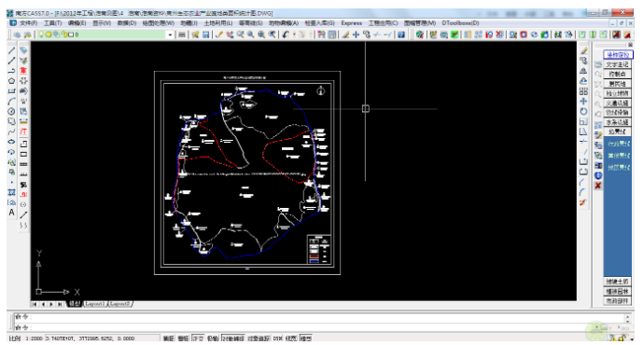The height and width of the screenshot is (345, 643).
Task: Click the Save icon in the toolbar
Action: click(x=206, y=34)
